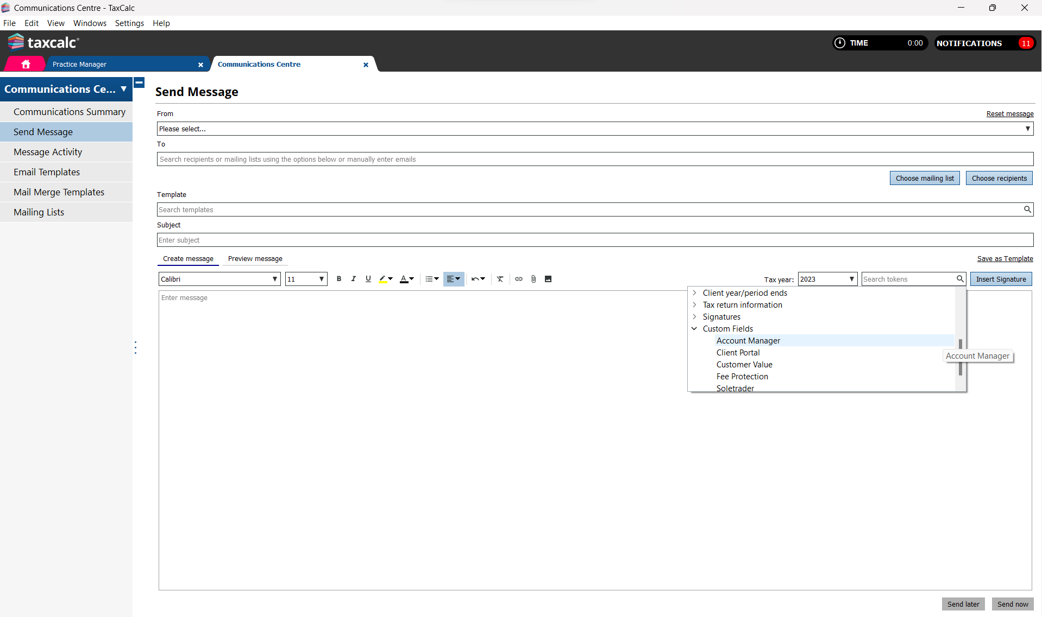The width and height of the screenshot is (1042, 617).
Task: Click the paperclip attachment icon
Action: click(x=533, y=279)
